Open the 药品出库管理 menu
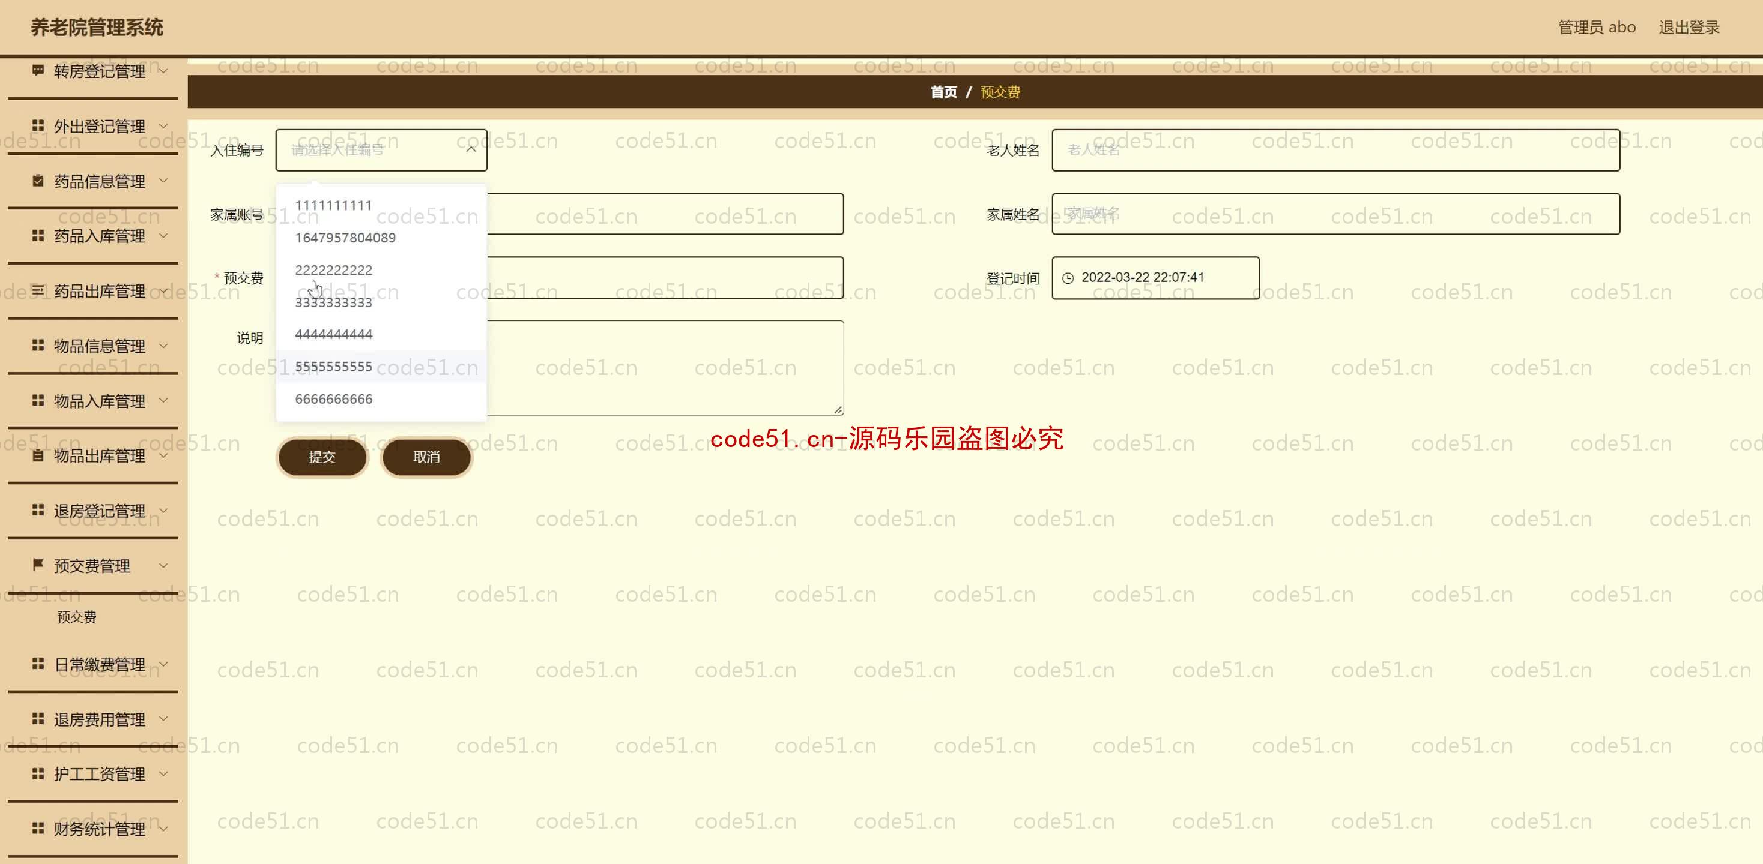 click(x=93, y=291)
